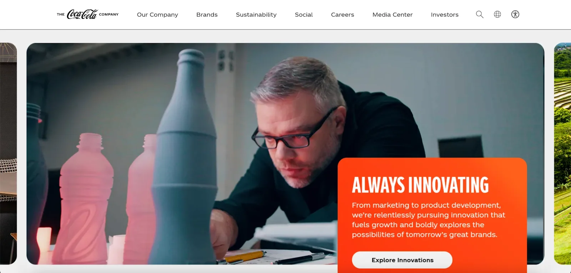Click the yellow pencil on the desk
This screenshot has height=273, width=571.
pos(246,256)
